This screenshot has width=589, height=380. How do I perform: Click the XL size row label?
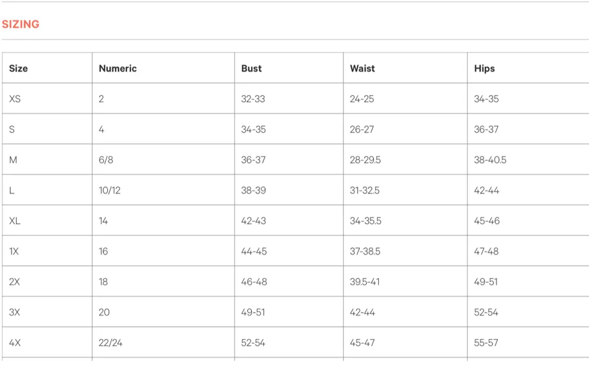click(x=15, y=221)
